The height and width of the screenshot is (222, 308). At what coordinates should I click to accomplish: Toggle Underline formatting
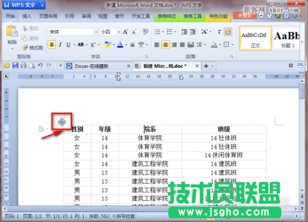click(x=68, y=44)
